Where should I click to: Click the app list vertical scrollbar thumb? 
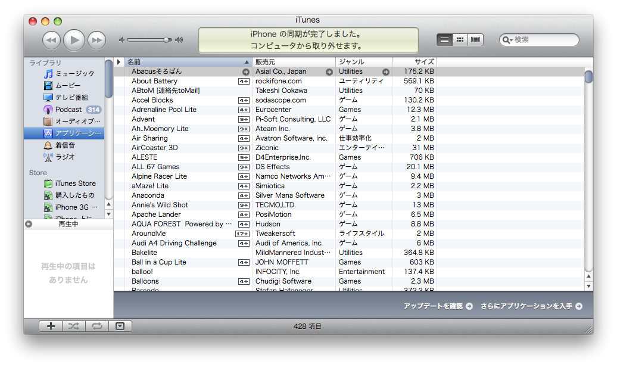588,76
